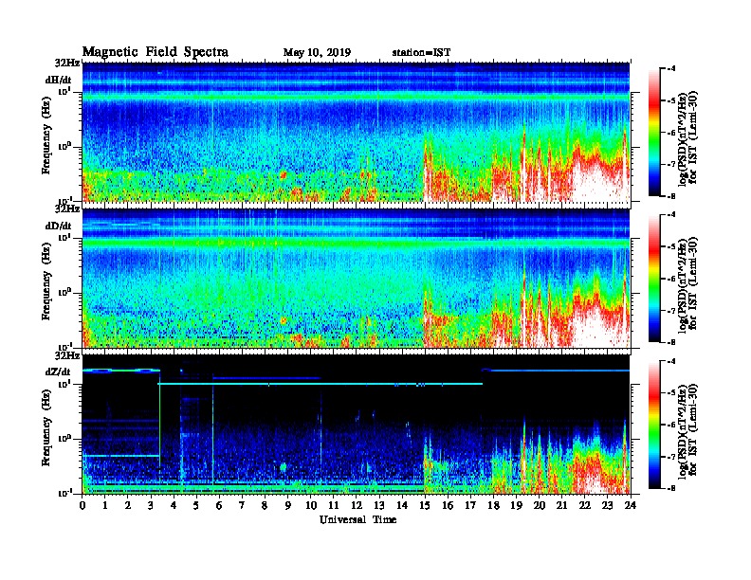Click hour 9 on the Universal Time axis
Screen dimensions: 751x580
click(x=288, y=505)
